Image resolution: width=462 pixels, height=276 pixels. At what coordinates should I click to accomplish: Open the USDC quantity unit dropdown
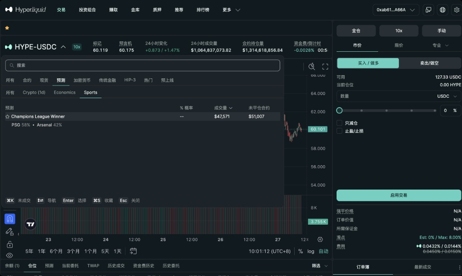(x=447, y=96)
